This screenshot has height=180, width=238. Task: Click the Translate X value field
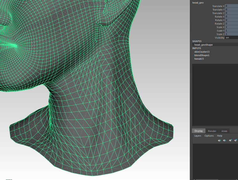pos(231,6)
